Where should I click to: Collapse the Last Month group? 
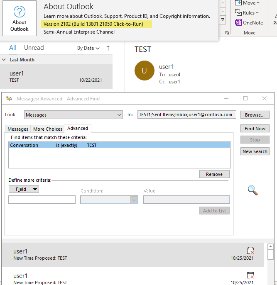[4, 60]
